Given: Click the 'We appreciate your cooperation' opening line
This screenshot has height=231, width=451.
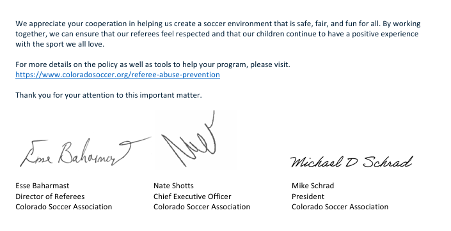Looking at the screenshot, I should pyautogui.click(x=218, y=24).
